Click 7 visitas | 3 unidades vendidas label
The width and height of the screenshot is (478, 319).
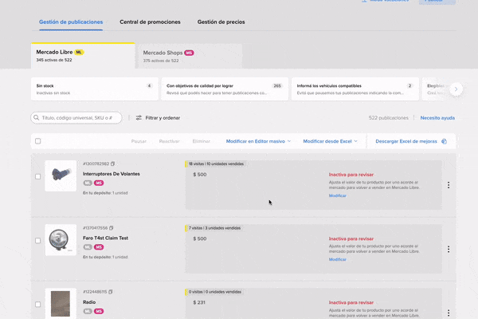(214, 228)
